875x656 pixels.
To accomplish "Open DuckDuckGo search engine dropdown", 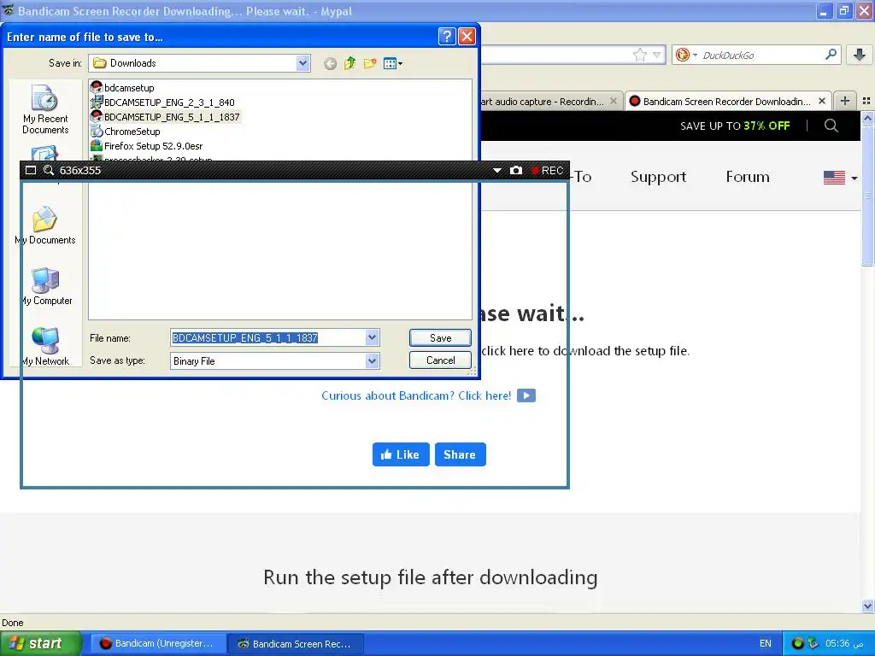I will [x=686, y=55].
